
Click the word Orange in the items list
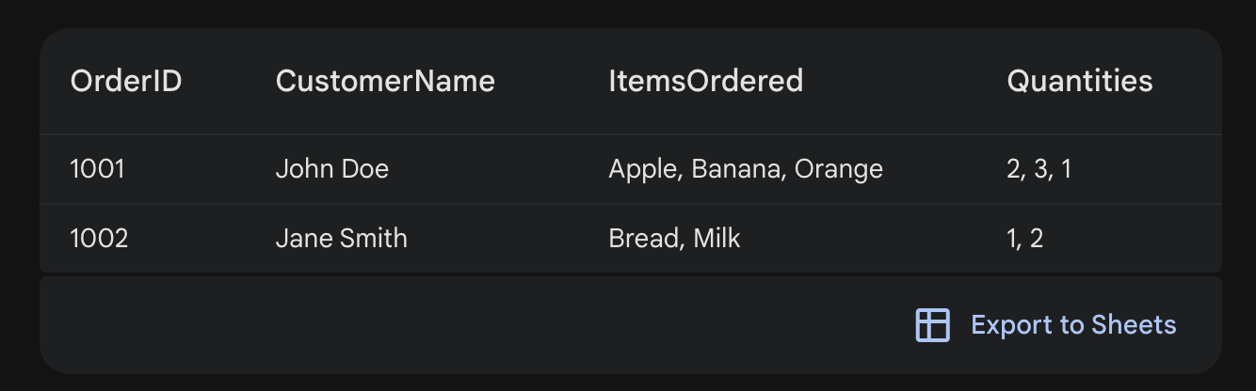[838, 169]
